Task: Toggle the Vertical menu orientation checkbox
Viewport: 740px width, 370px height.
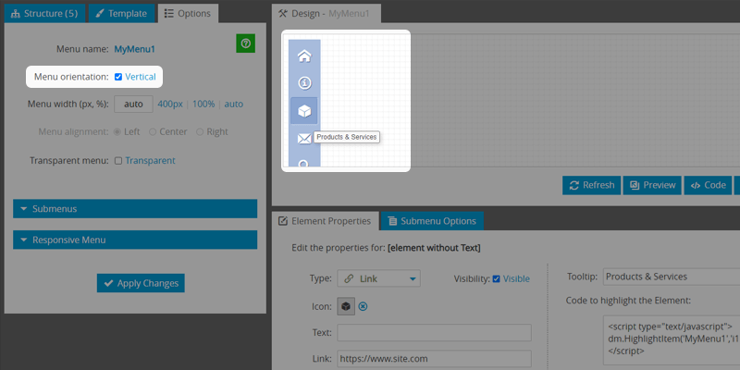Action: pos(118,77)
